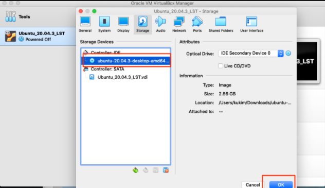Click the add attachment icon below storage list
The width and height of the screenshot is (325, 188).
tap(156, 170)
